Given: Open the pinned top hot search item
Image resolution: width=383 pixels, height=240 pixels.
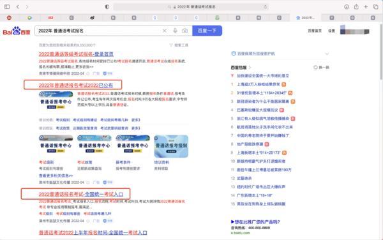Looking at the screenshot, I should coord(263,76).
